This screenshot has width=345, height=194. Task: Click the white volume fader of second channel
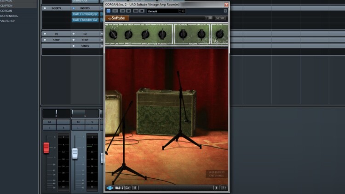(x=75, y=153)
